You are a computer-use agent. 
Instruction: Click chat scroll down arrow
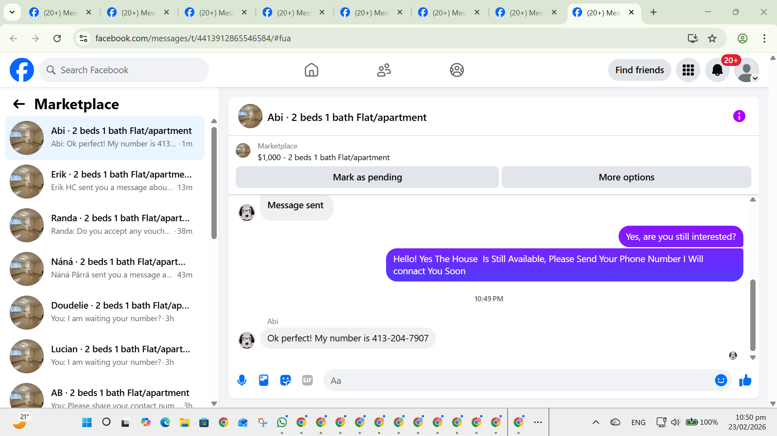[x=753, y=358]
